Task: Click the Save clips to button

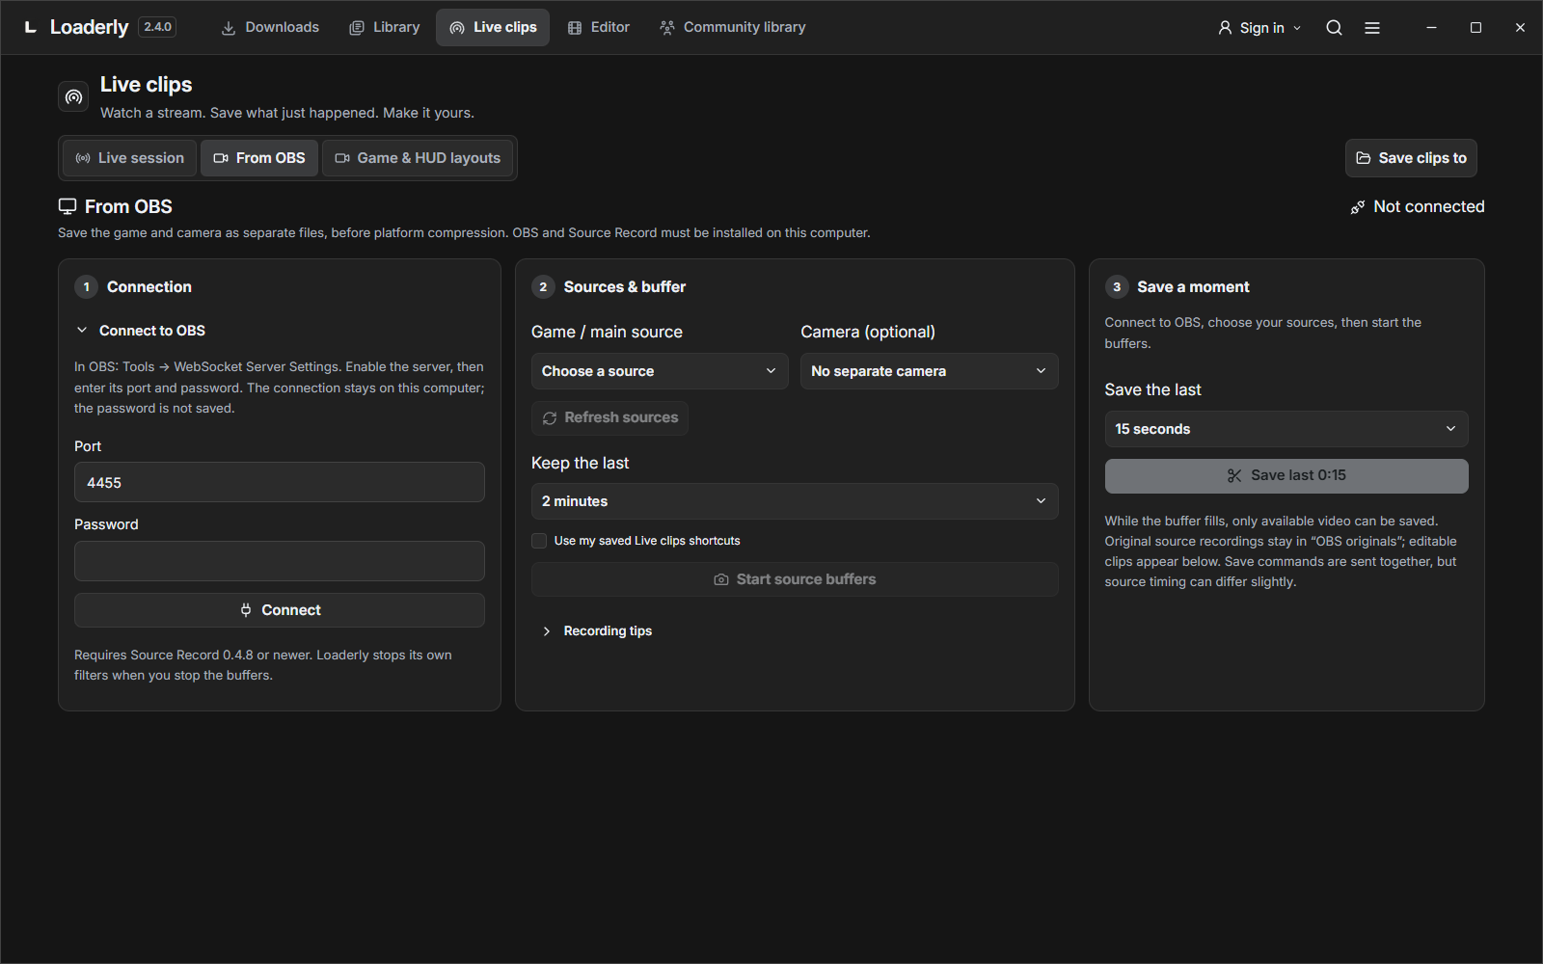Action: tap(1411, 158)
